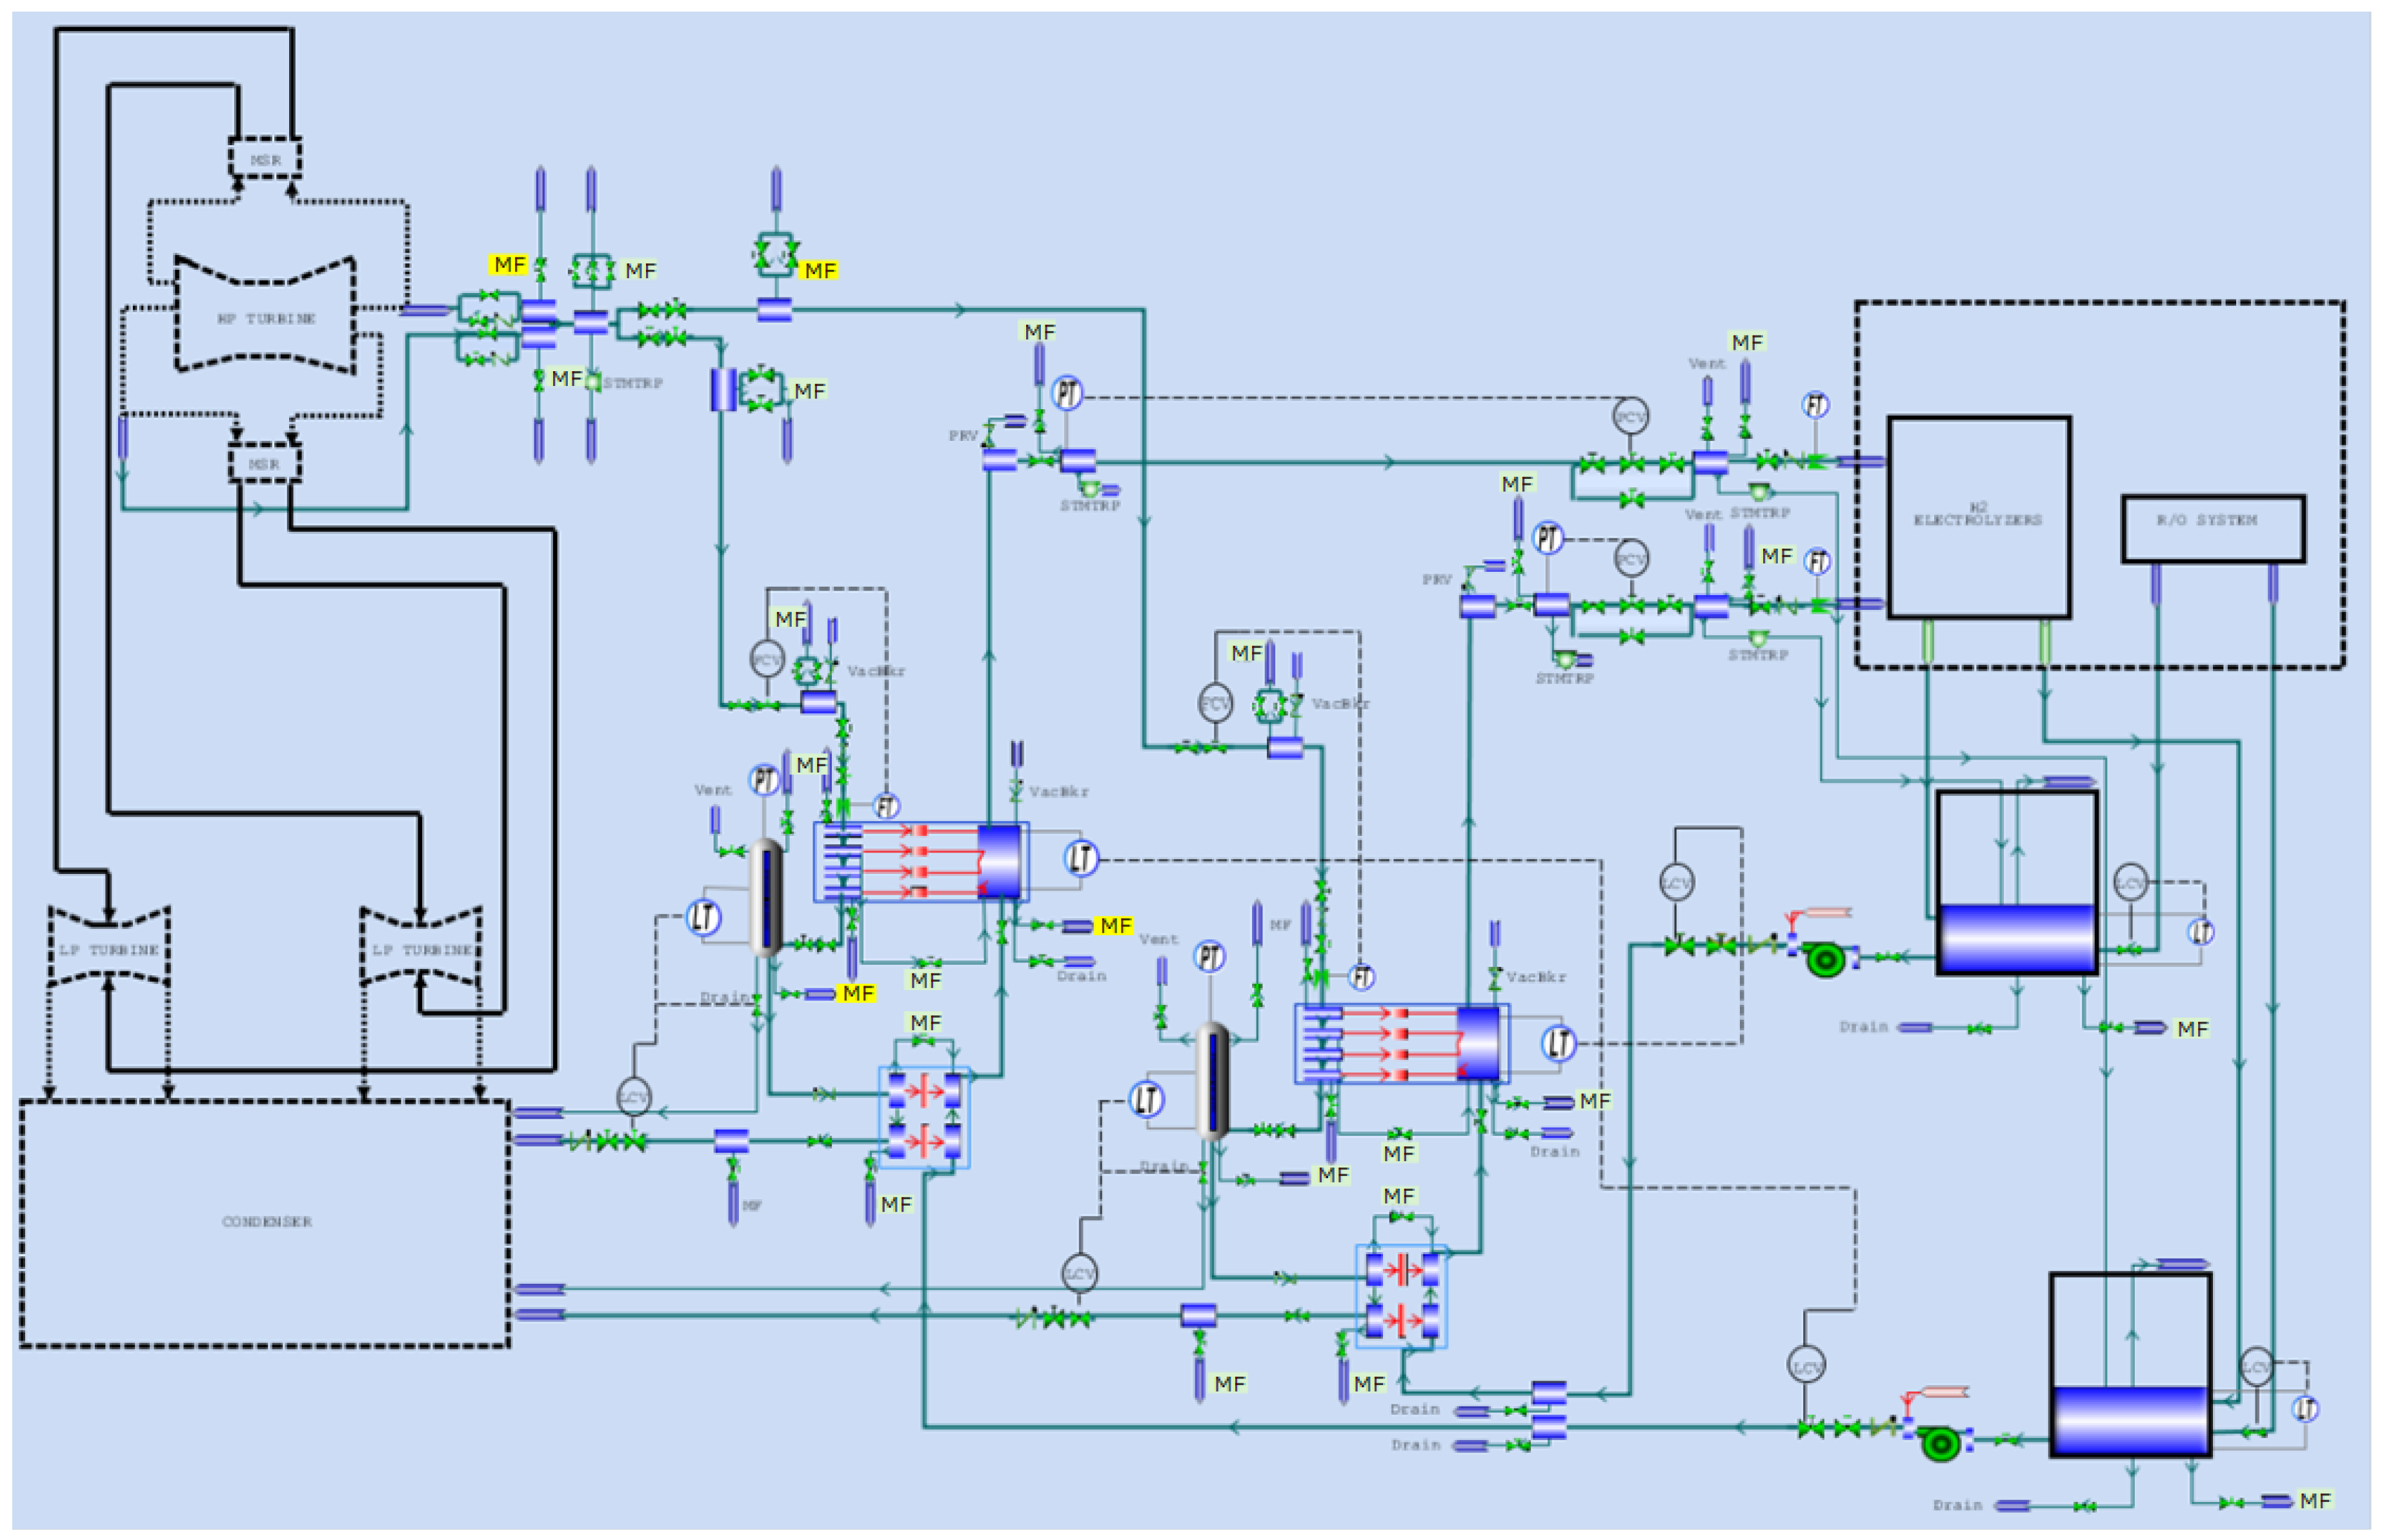Click the topmost PCV controller circle
Viewport: 2382px width, 1540px height.
pos(1630,416)
